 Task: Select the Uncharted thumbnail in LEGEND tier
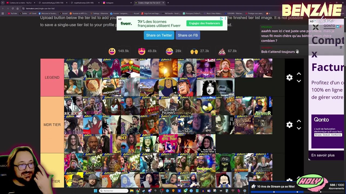coord(111,87)
